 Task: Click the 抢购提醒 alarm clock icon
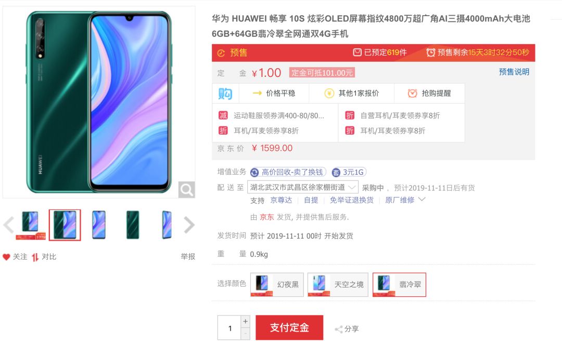(x=413, y=94)
